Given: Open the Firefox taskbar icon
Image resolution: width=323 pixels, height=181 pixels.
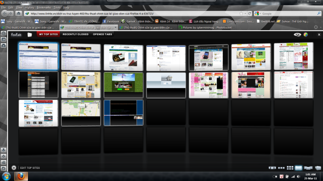Looking at the screenshot, I should coord(21,177).
